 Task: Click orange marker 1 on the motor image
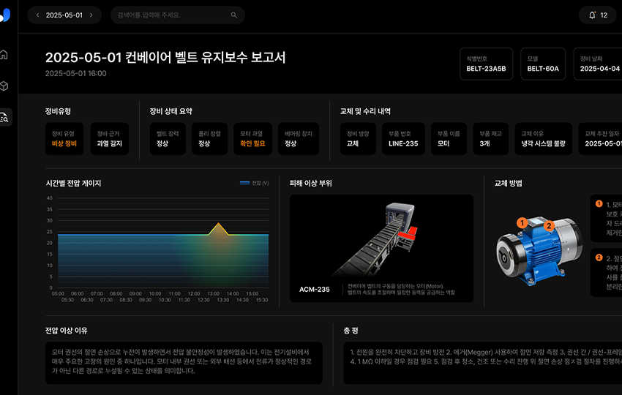click(x=522, y=222)
